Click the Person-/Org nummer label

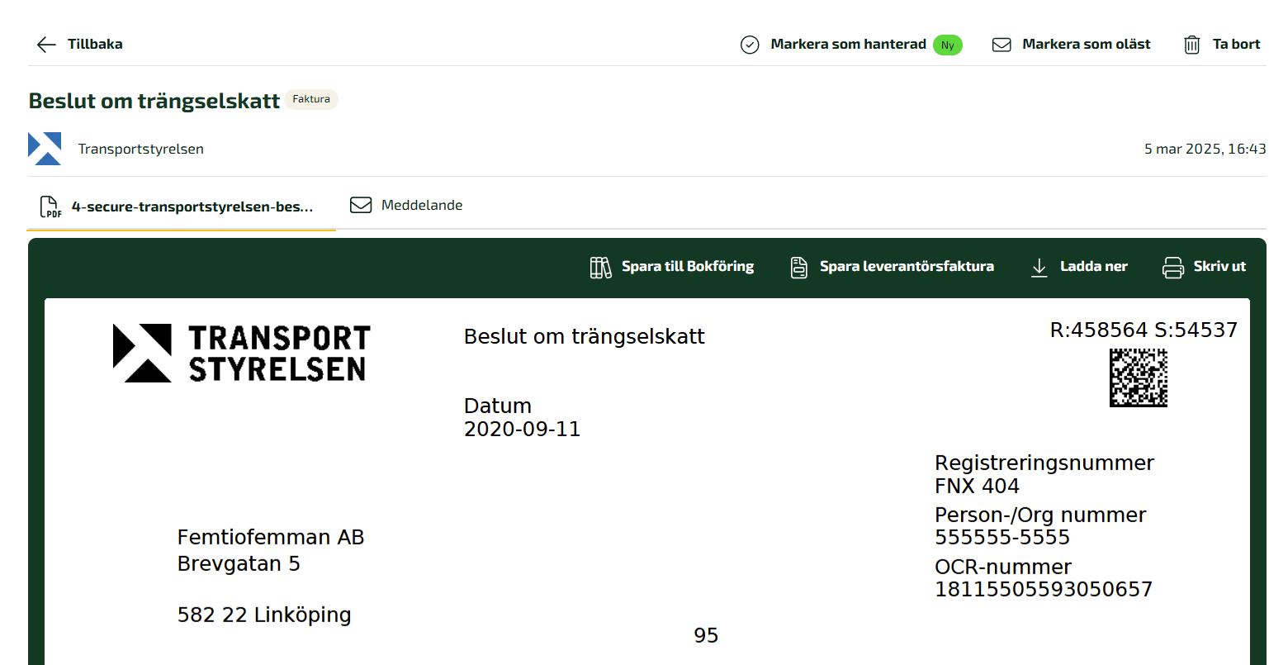click(1040, 515)
